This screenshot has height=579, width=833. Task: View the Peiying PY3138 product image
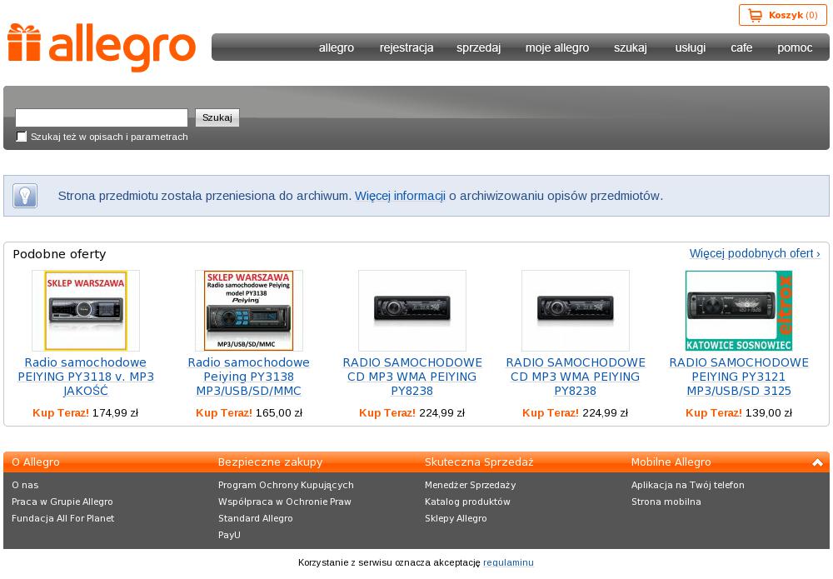click(x=249, y=311)
